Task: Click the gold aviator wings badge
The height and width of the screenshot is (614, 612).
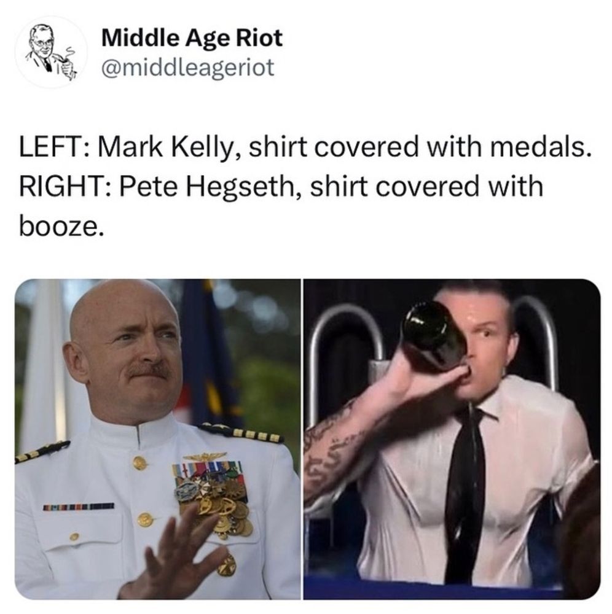Action: tap(205, 456)
